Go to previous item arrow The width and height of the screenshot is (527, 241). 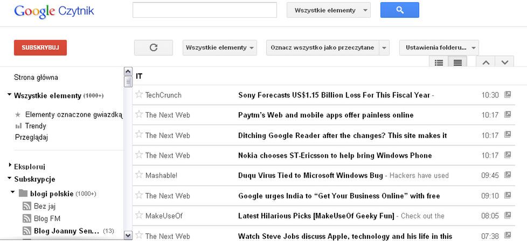pyautogui.click(x=486, y=63)
